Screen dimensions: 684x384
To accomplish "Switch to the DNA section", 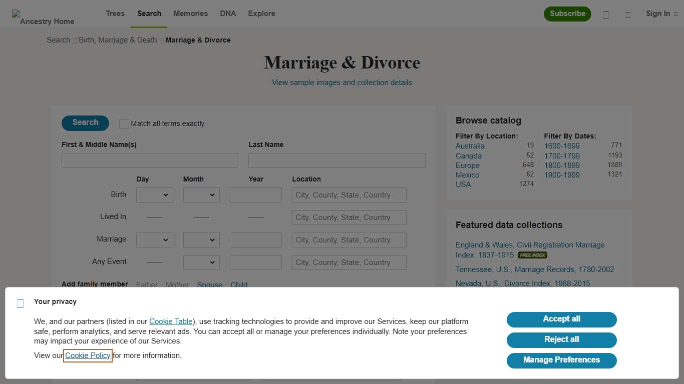I will [228, 13].
